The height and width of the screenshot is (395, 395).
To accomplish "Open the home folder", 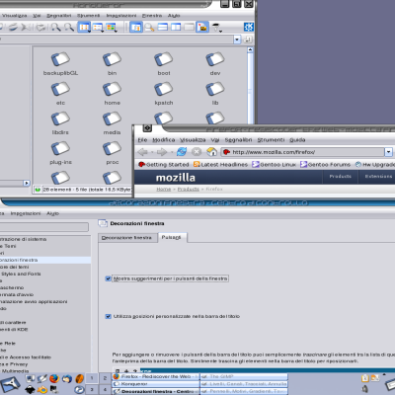I will [112, 94].
